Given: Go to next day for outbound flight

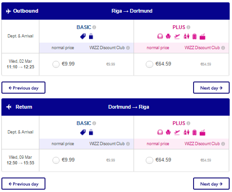Looking at the screenshot, I should (x=211, y=88).
